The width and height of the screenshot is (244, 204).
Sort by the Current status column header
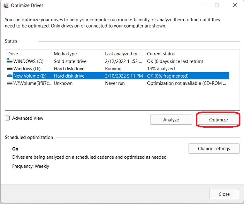pyautogui.click(x=186, y=54)
